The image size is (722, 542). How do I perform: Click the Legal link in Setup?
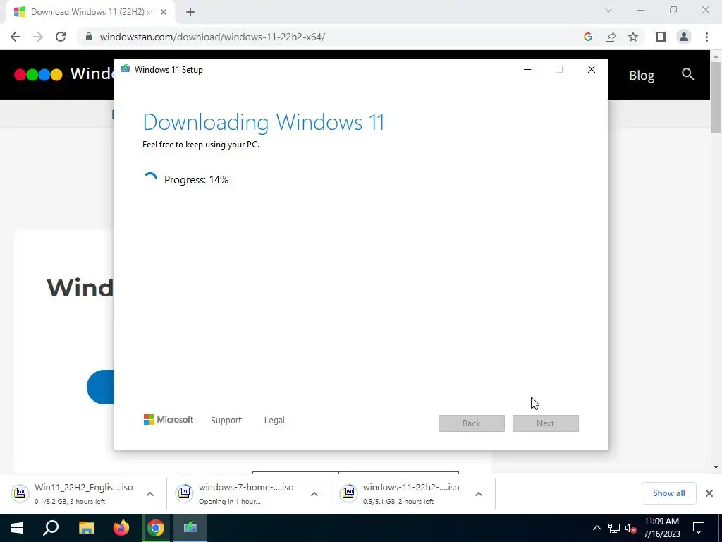click(274, 421)
